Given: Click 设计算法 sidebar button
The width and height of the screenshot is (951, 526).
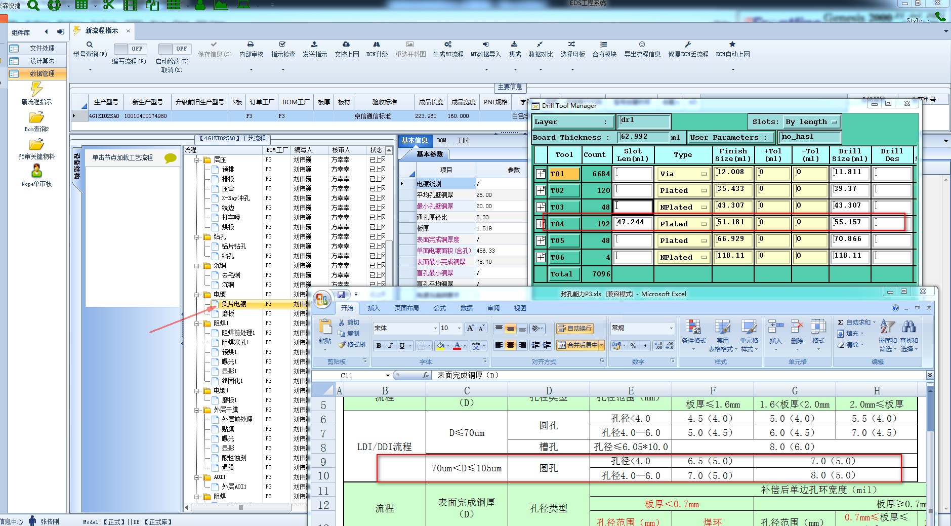Looking at the screenshot, I should click(x=37, y=61).
